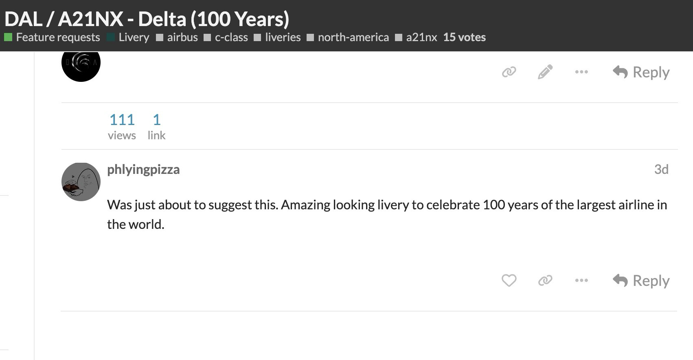Show more actions on phlyingpizza's post
Screen dimensions: 693x360
[x=581, y=280]
